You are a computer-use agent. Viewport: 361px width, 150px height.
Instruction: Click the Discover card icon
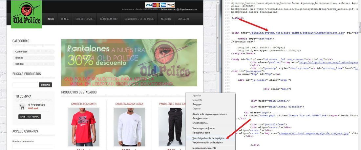click(171, 5)
